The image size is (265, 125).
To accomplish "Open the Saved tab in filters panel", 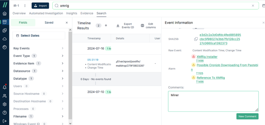I will tap(49, 23).
